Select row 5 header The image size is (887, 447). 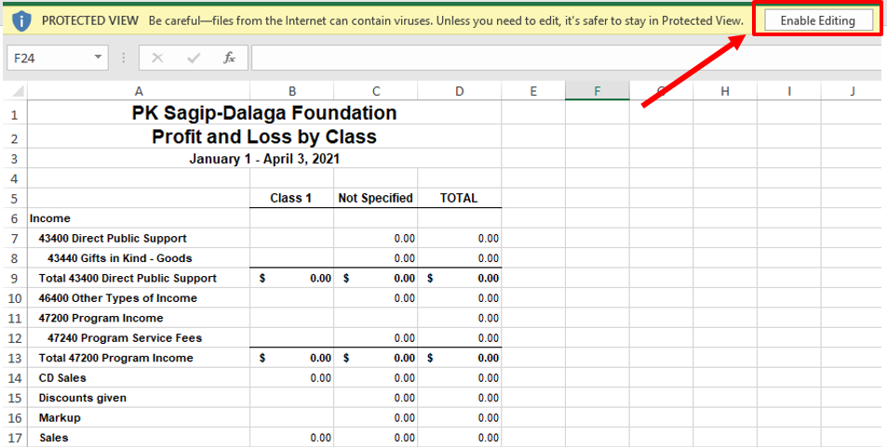click(x=15, y=198)
